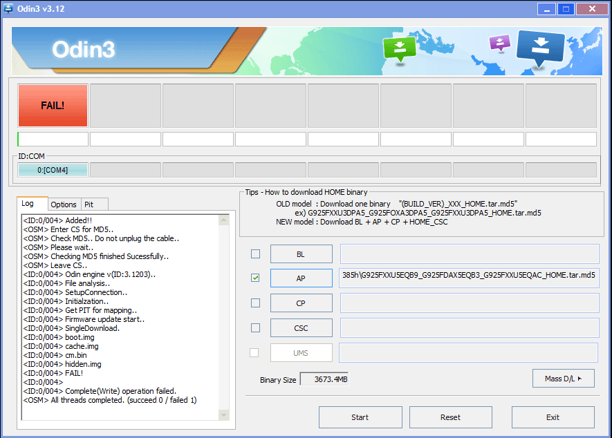Viewport: 612px width, 438px height.
Task: Click log line 'SetupConnection..'
Action: pos(75,292)
